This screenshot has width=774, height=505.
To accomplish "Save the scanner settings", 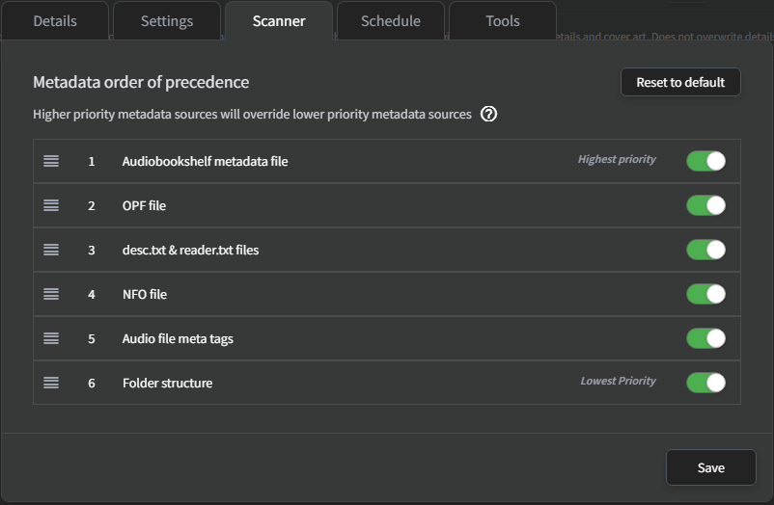I will pos(711,467).
